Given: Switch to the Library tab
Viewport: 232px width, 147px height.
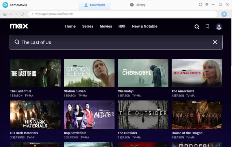Looking at the screenshot, I should tap(138, 5).
